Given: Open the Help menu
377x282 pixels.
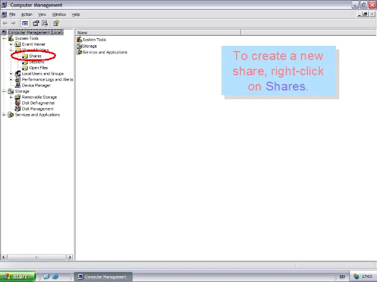Looking at the screenshot, I should click(76, 14).
